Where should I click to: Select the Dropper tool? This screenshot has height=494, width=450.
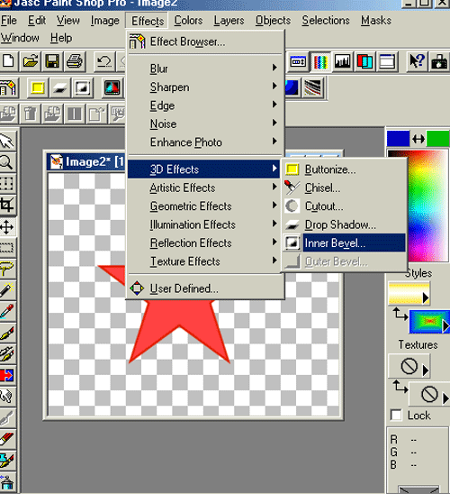7,311
